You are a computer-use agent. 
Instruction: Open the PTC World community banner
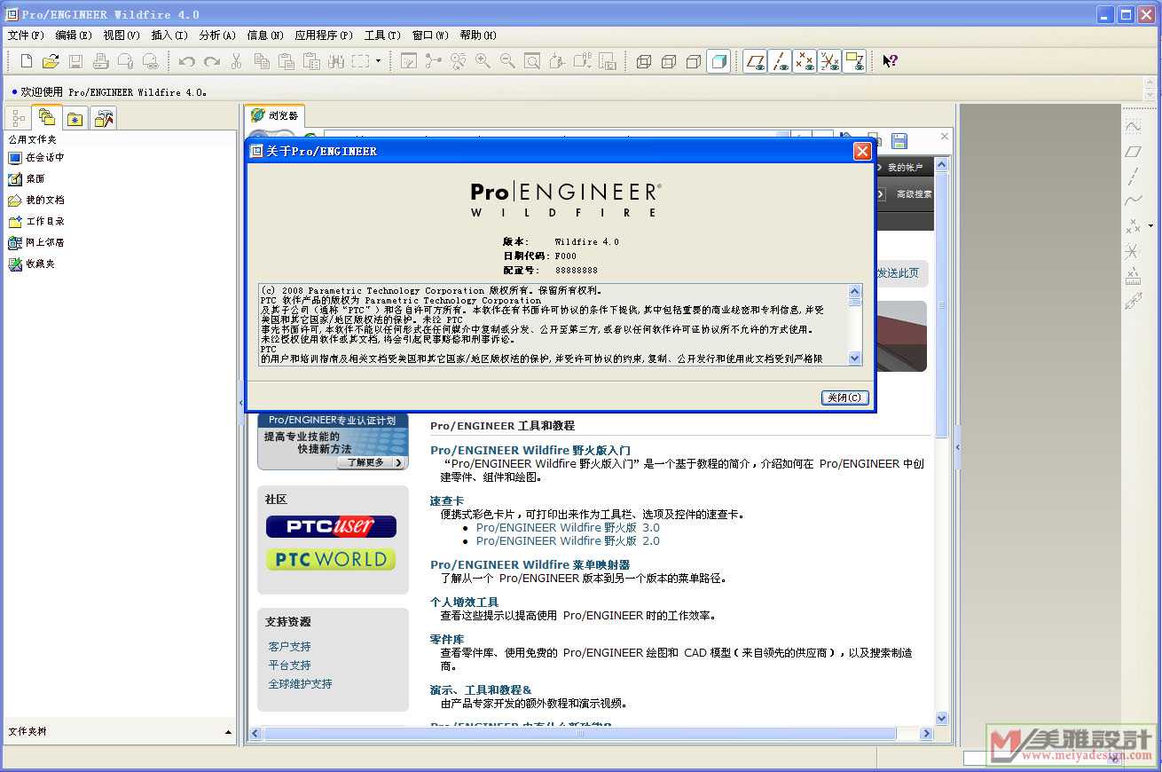pos(331,560)
